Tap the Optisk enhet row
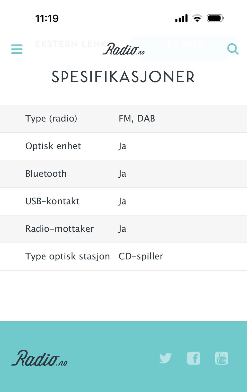The width and height of the screenshot is (247, 392). coord(123,146)
